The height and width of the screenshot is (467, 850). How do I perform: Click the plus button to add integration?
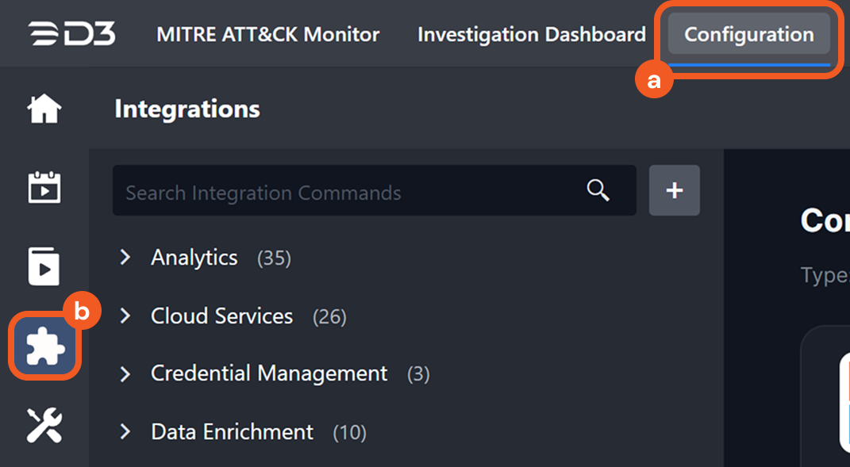[x=674, y=190]
